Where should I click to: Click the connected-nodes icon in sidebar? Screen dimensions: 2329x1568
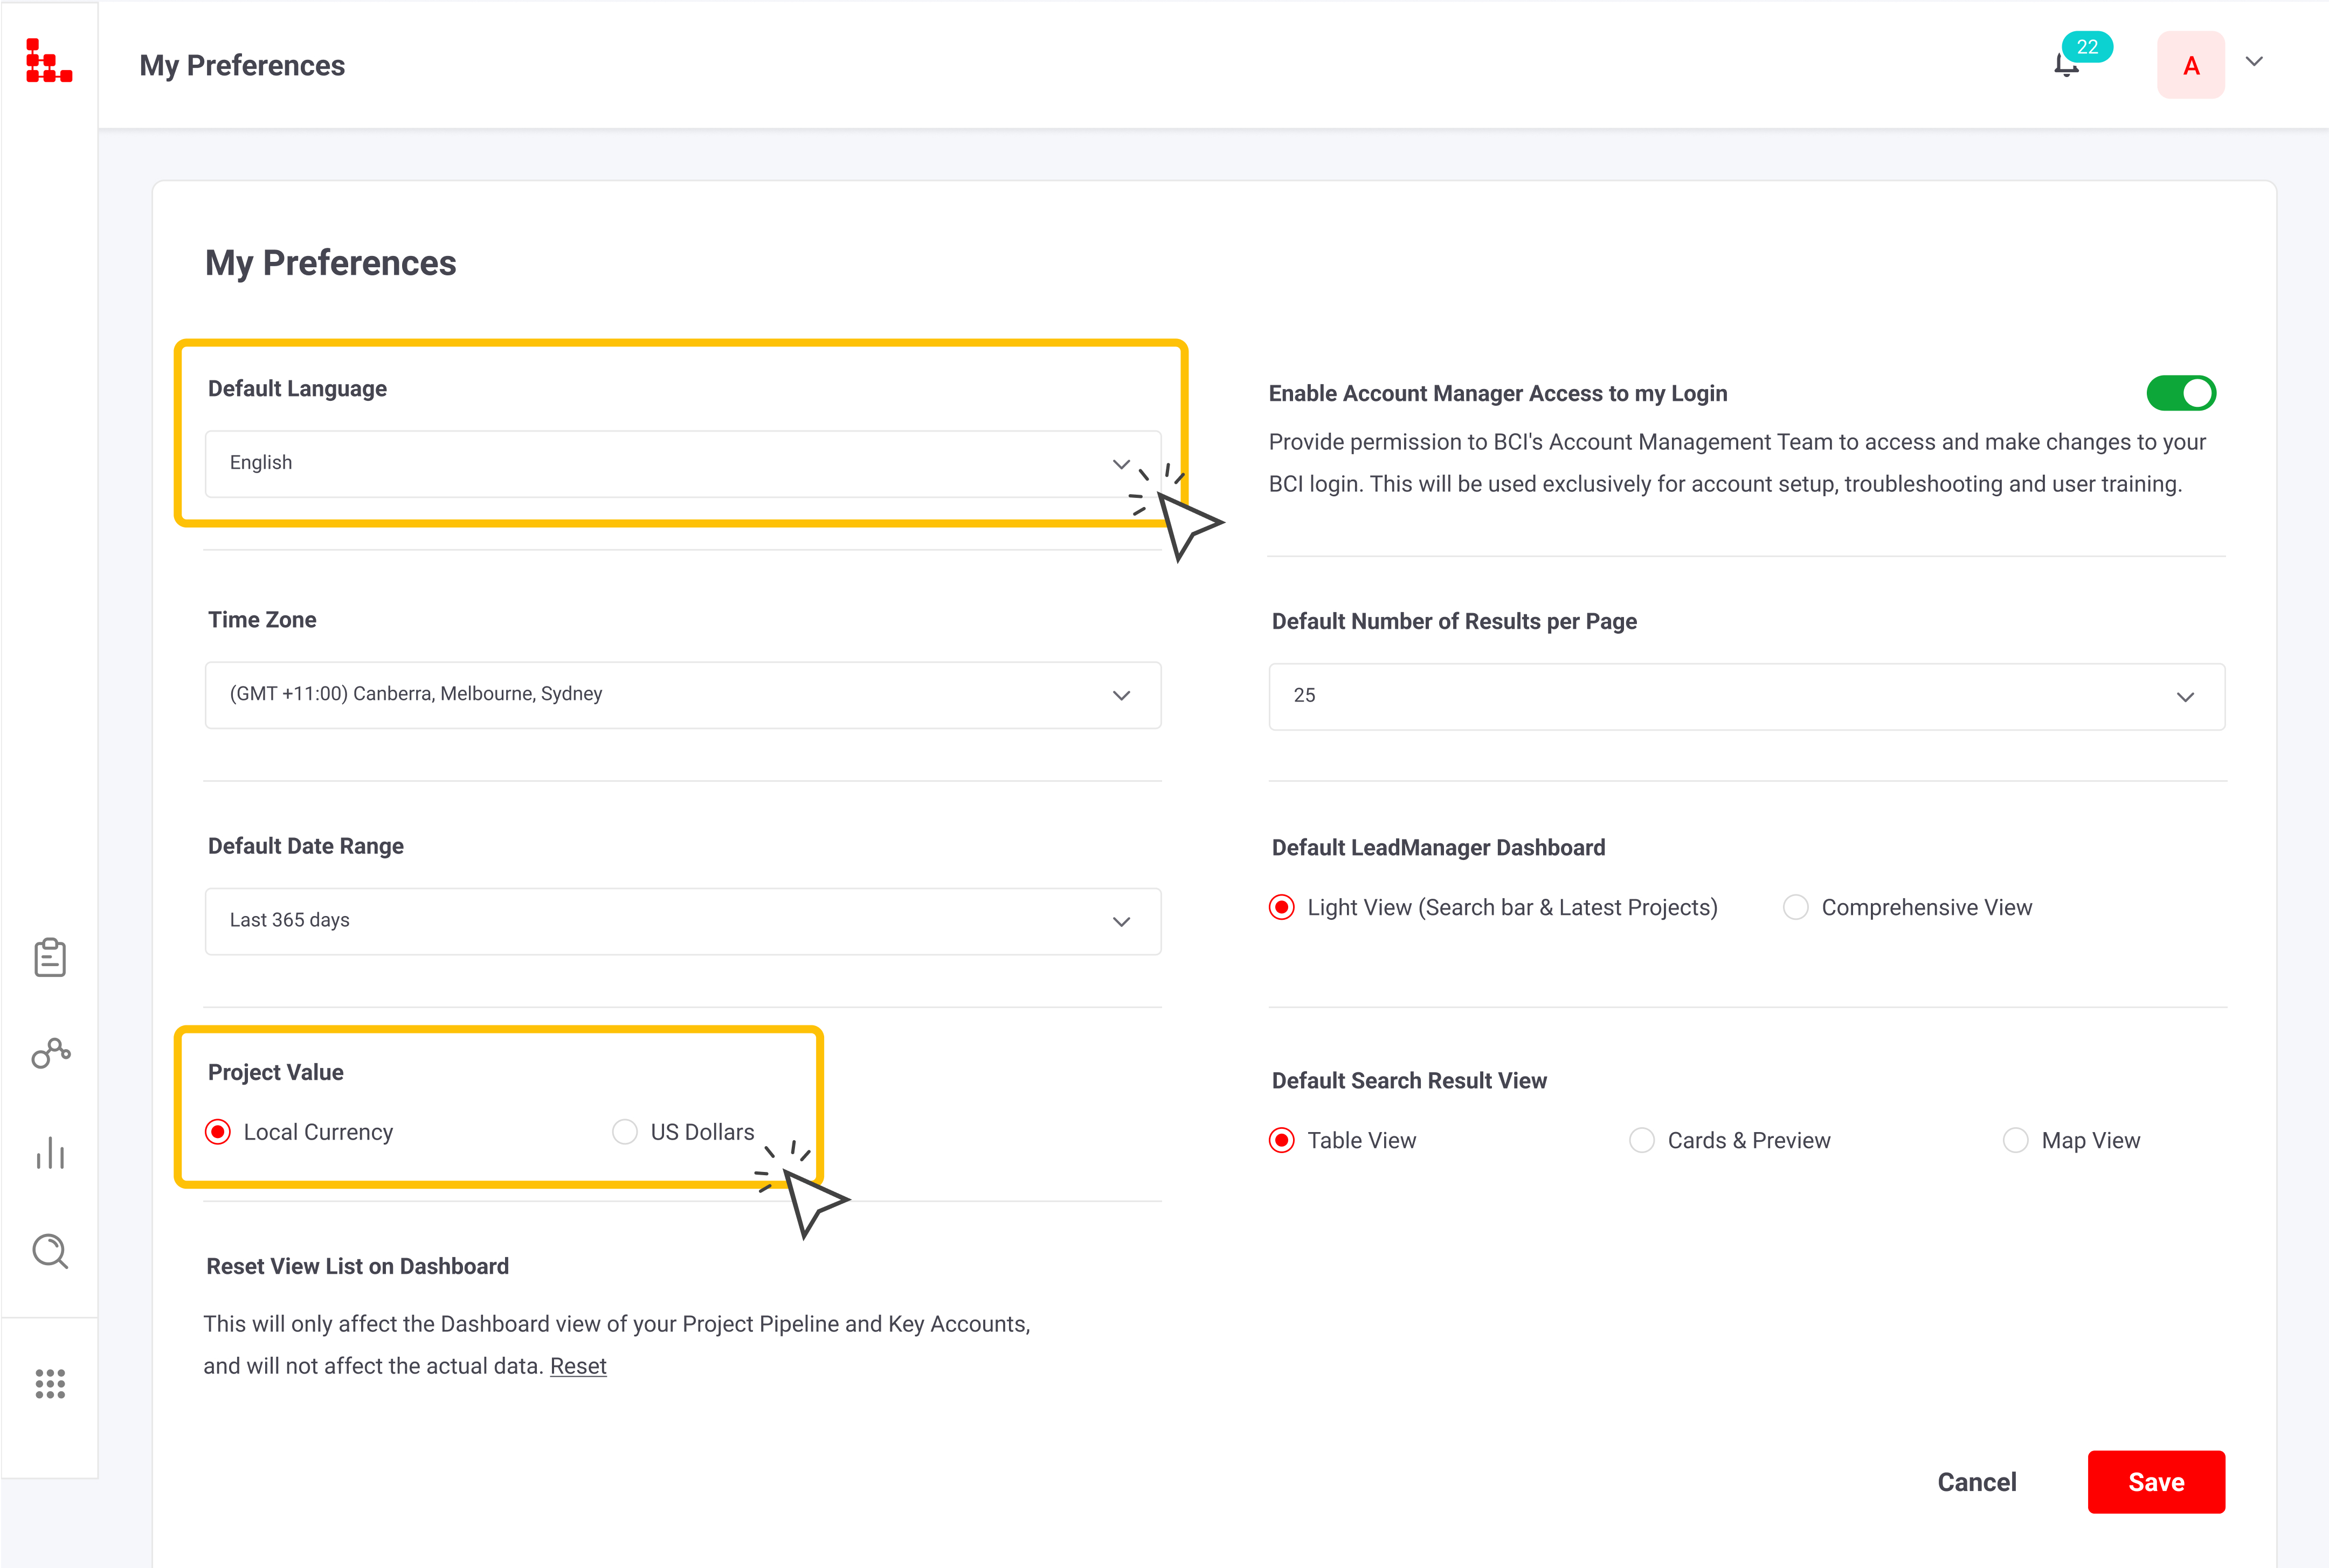pyautogui.click(x=50, y=1053)
